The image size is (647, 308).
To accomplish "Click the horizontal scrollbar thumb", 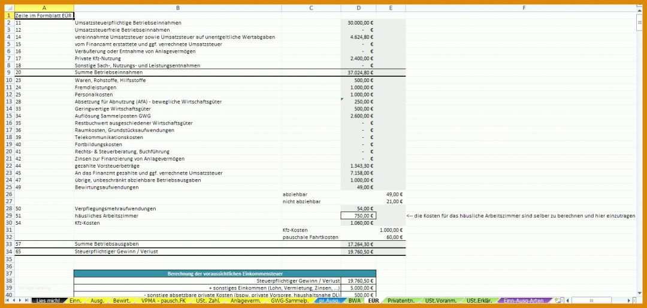I will point(592,301).
